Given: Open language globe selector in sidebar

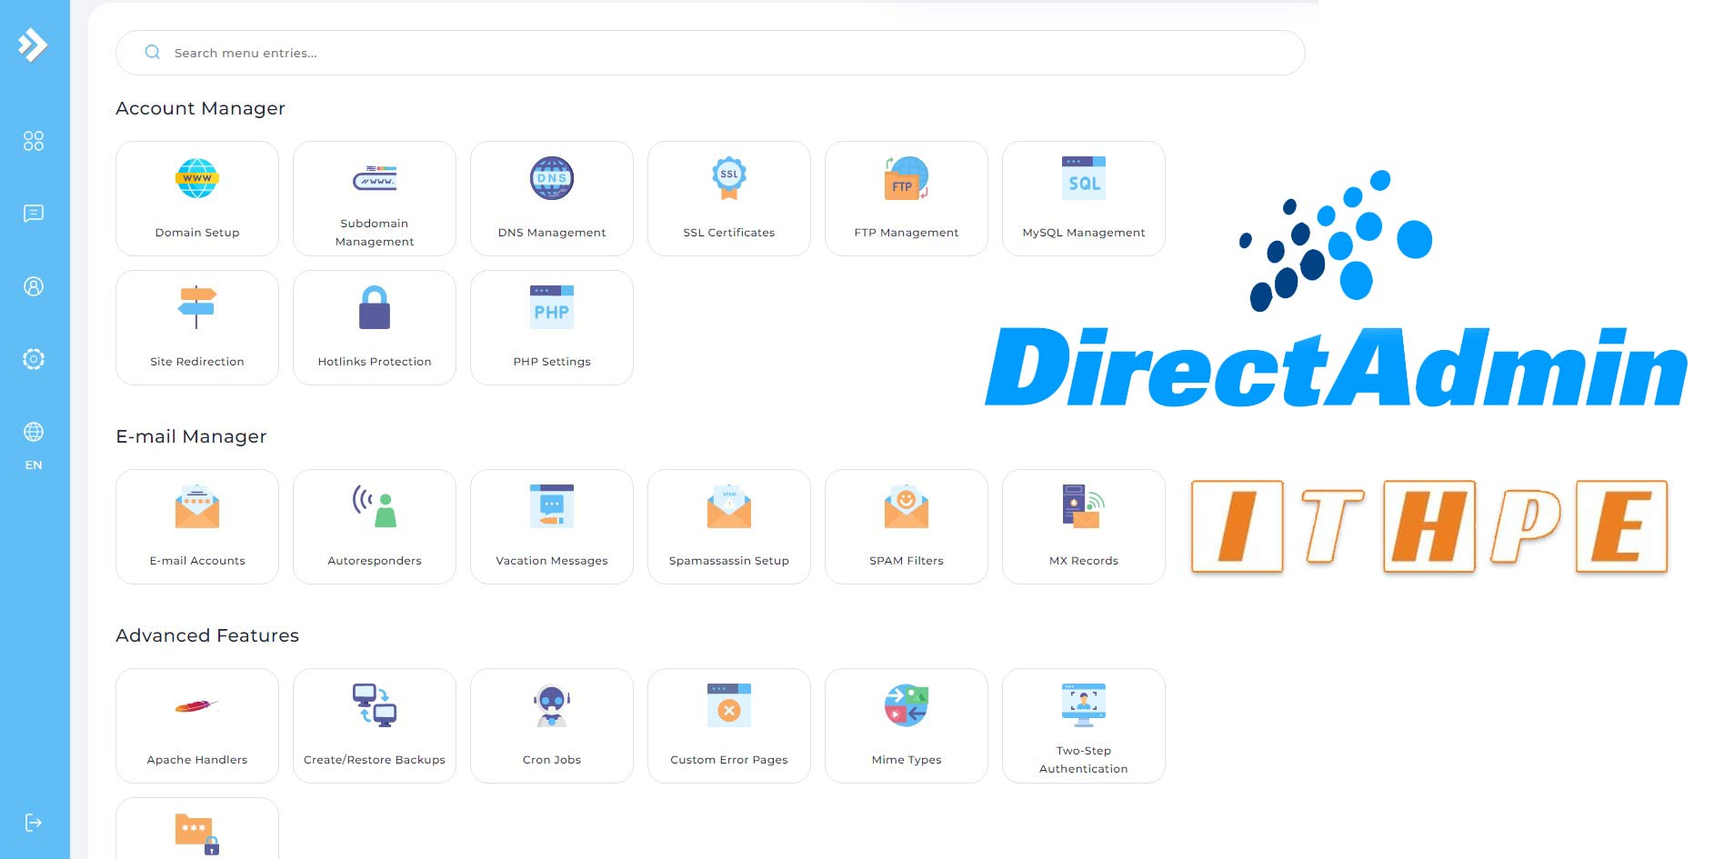Looking at the screenshot, I should pos(34,432).
